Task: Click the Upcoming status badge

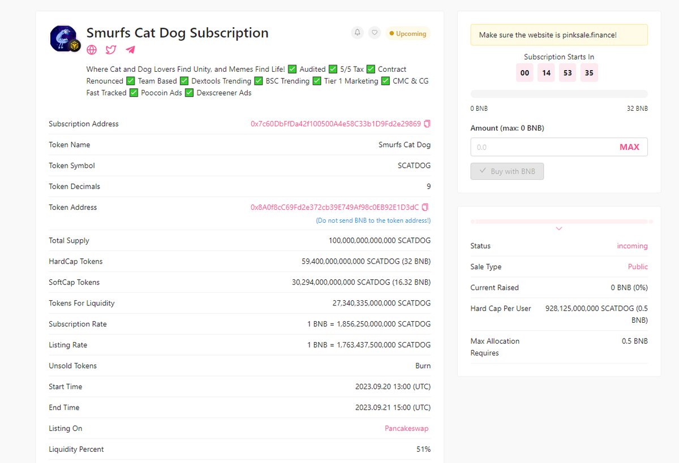Action: (x=407, y=33)
